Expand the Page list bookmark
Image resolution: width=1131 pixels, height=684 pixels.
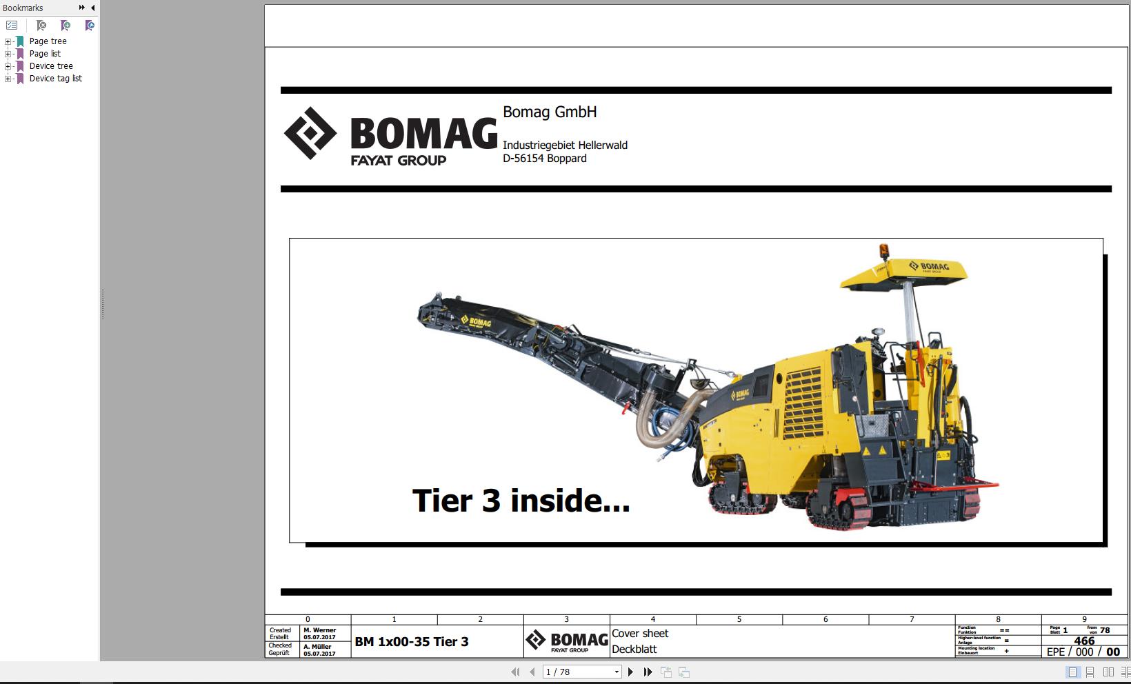click(8, 54)
